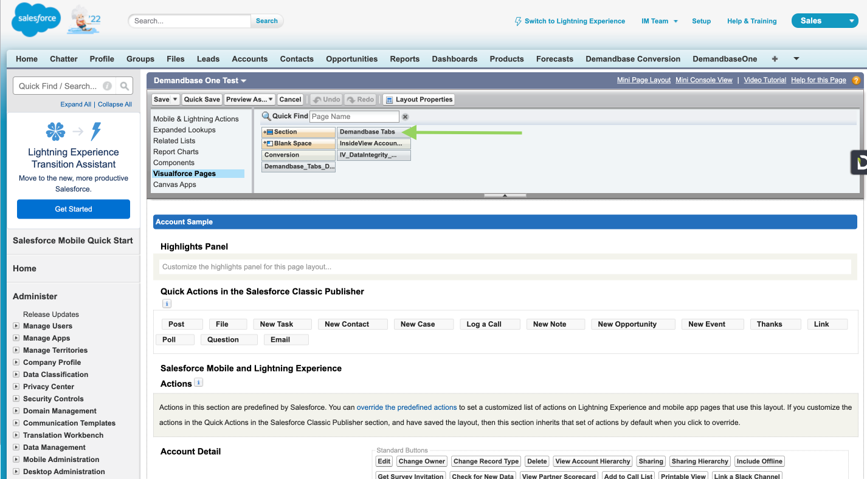Screen dimensions: 867x479
Task: Open the Mini Page Layout link
Action: [x=644, y=80]
